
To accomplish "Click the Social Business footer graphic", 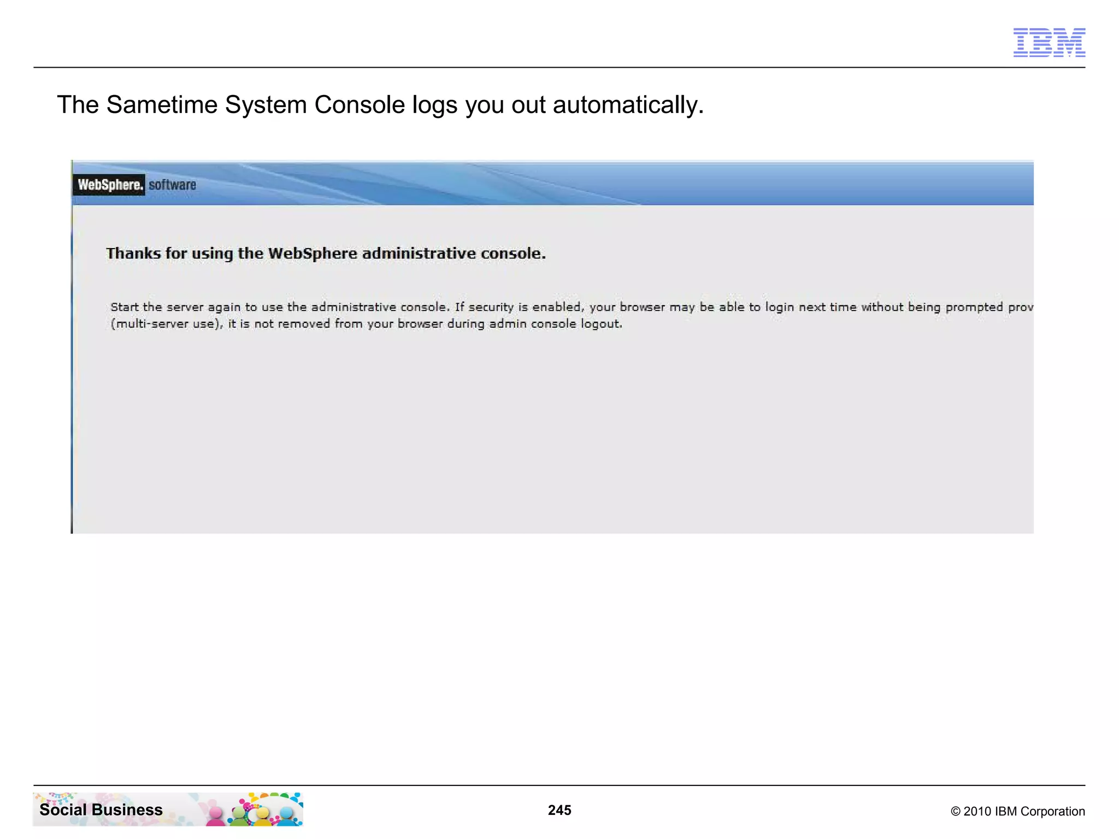I will (x=168, y=809).
